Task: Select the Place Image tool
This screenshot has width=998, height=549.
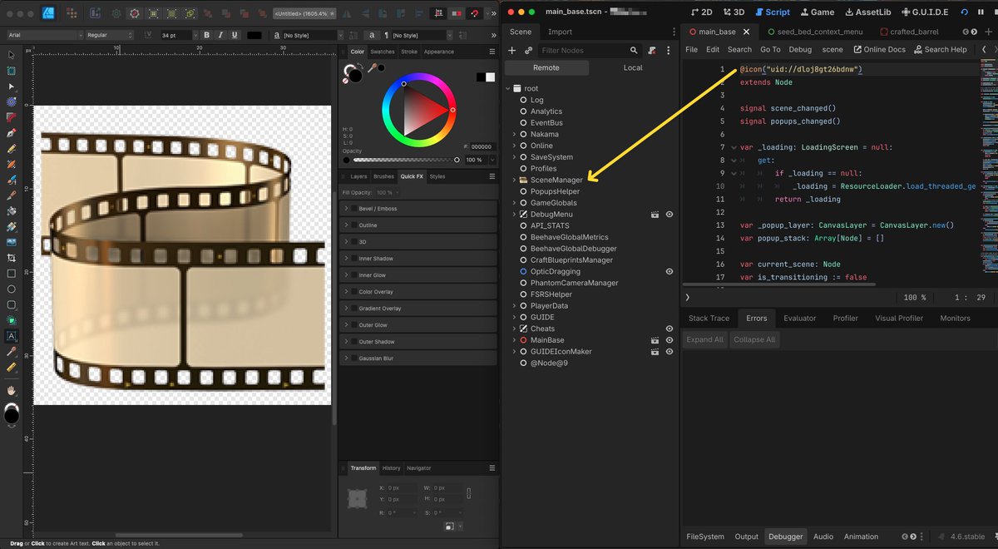Action: [11, 242]
